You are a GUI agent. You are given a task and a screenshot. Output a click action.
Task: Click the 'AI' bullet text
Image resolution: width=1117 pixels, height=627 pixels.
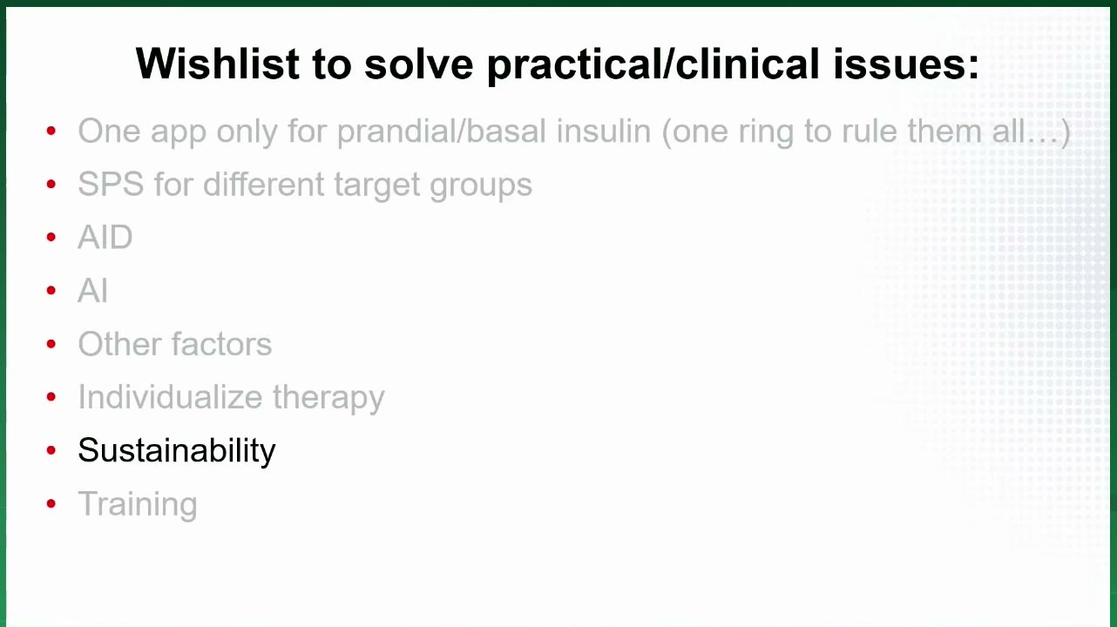pos(92,291)
